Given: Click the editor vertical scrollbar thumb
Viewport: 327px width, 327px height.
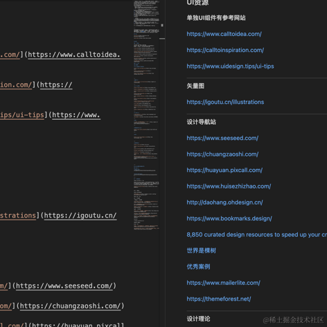Looking at the screenshot, I should tap(162, 39).
